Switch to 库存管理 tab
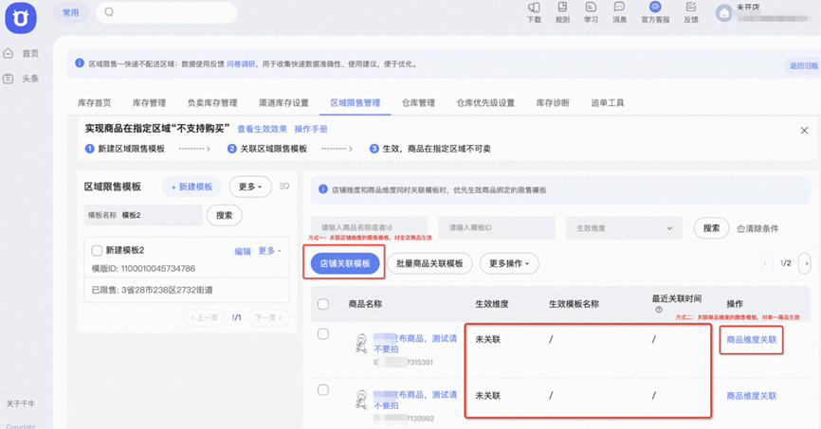Image resolution: width=821 pixels, height=429 pixels. point(149,103)
